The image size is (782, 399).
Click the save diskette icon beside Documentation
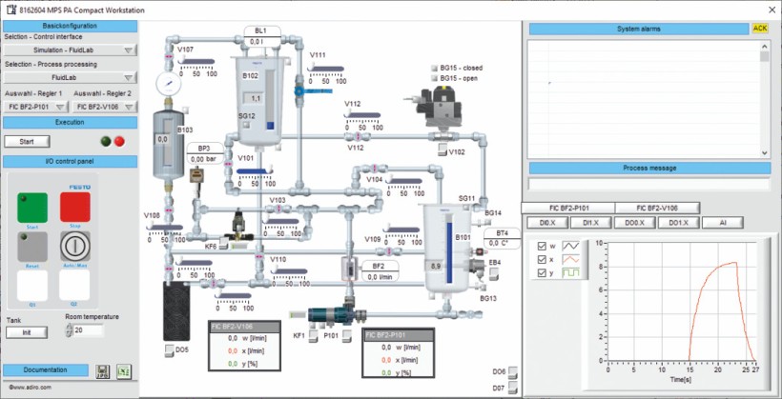pyautogui.click(x=102, y=371)
